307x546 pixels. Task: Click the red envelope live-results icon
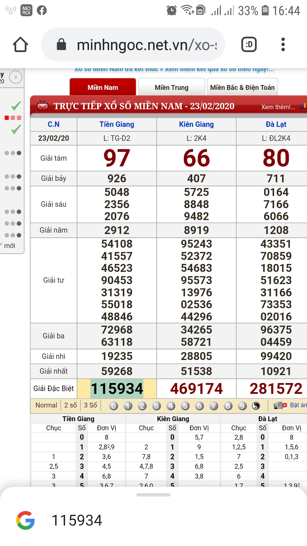click(43, 106)
